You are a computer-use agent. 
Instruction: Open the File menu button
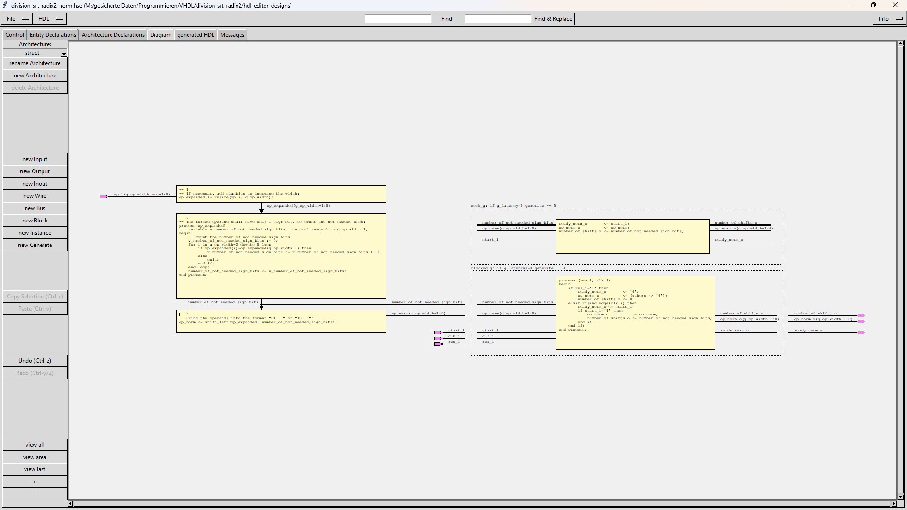[16, 19]
